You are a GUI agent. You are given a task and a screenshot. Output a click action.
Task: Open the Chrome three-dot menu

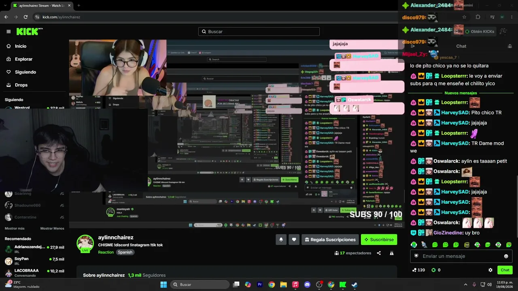click(x=512, y=17)
